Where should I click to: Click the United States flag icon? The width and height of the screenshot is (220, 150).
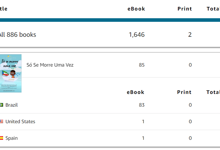pyautogui.click(x=1, y=121)
